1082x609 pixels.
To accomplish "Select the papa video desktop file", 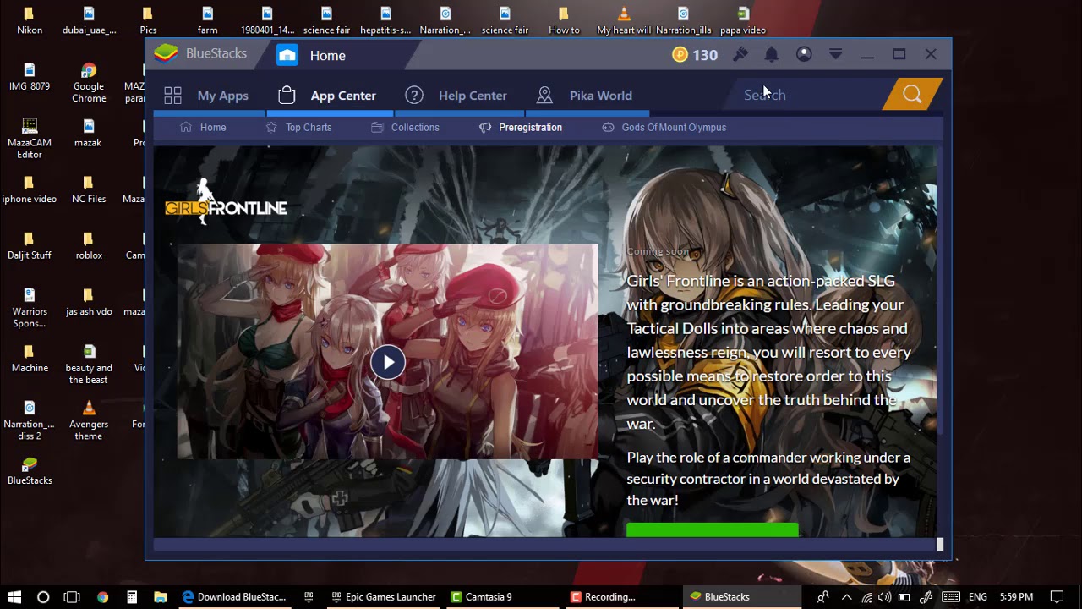I will [x=743, y=20].
